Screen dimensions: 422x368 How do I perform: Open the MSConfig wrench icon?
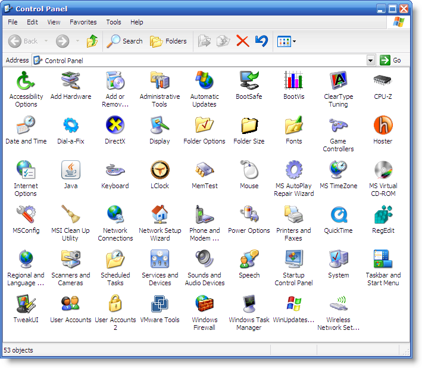pos(26,214)
